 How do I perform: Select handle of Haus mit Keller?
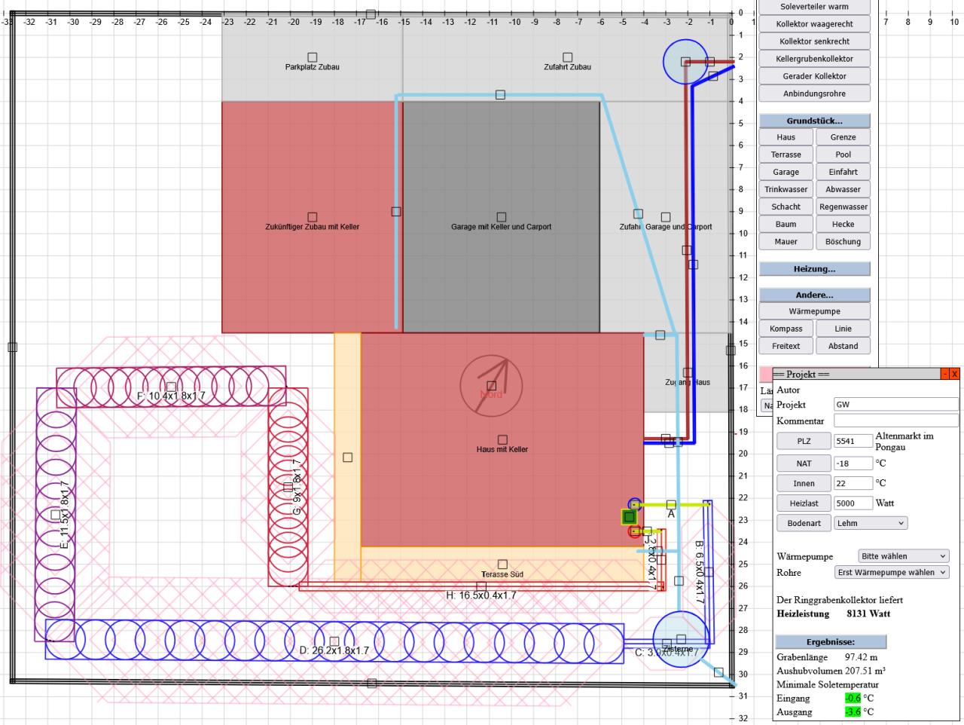tap(503, 439)
